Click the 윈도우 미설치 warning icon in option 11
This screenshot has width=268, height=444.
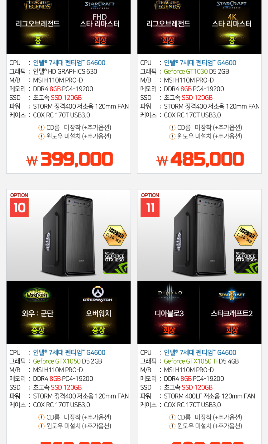coord(172,426)
